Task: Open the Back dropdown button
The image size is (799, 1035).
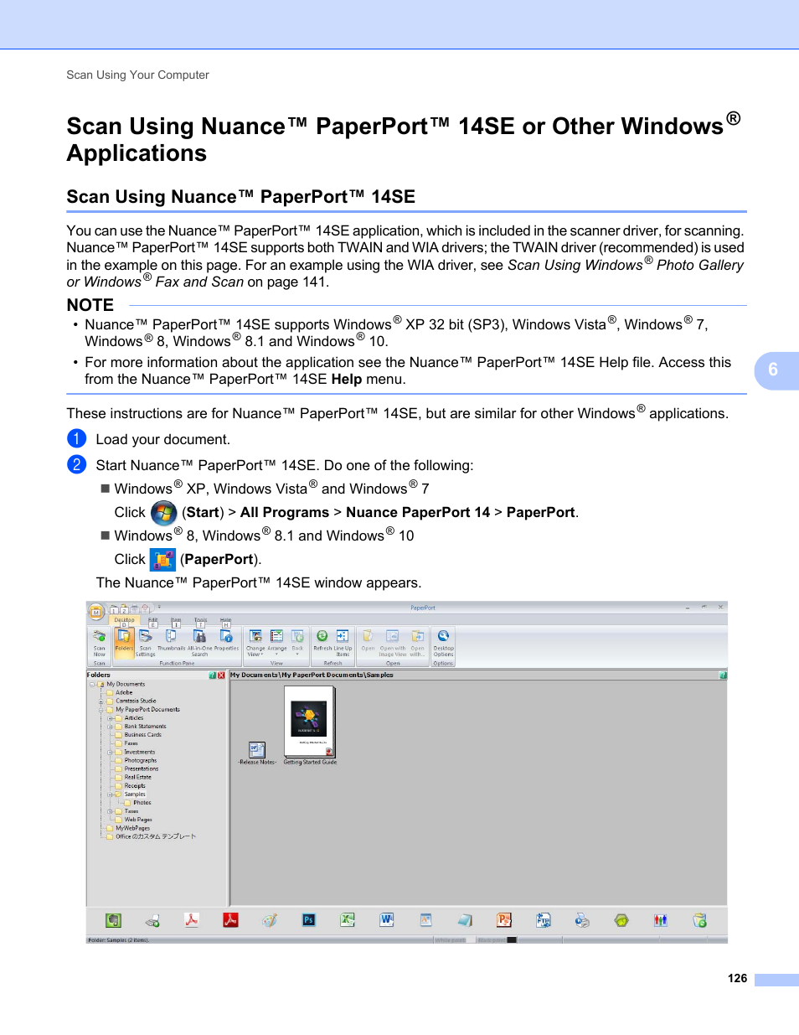Action: click(297, 643)
